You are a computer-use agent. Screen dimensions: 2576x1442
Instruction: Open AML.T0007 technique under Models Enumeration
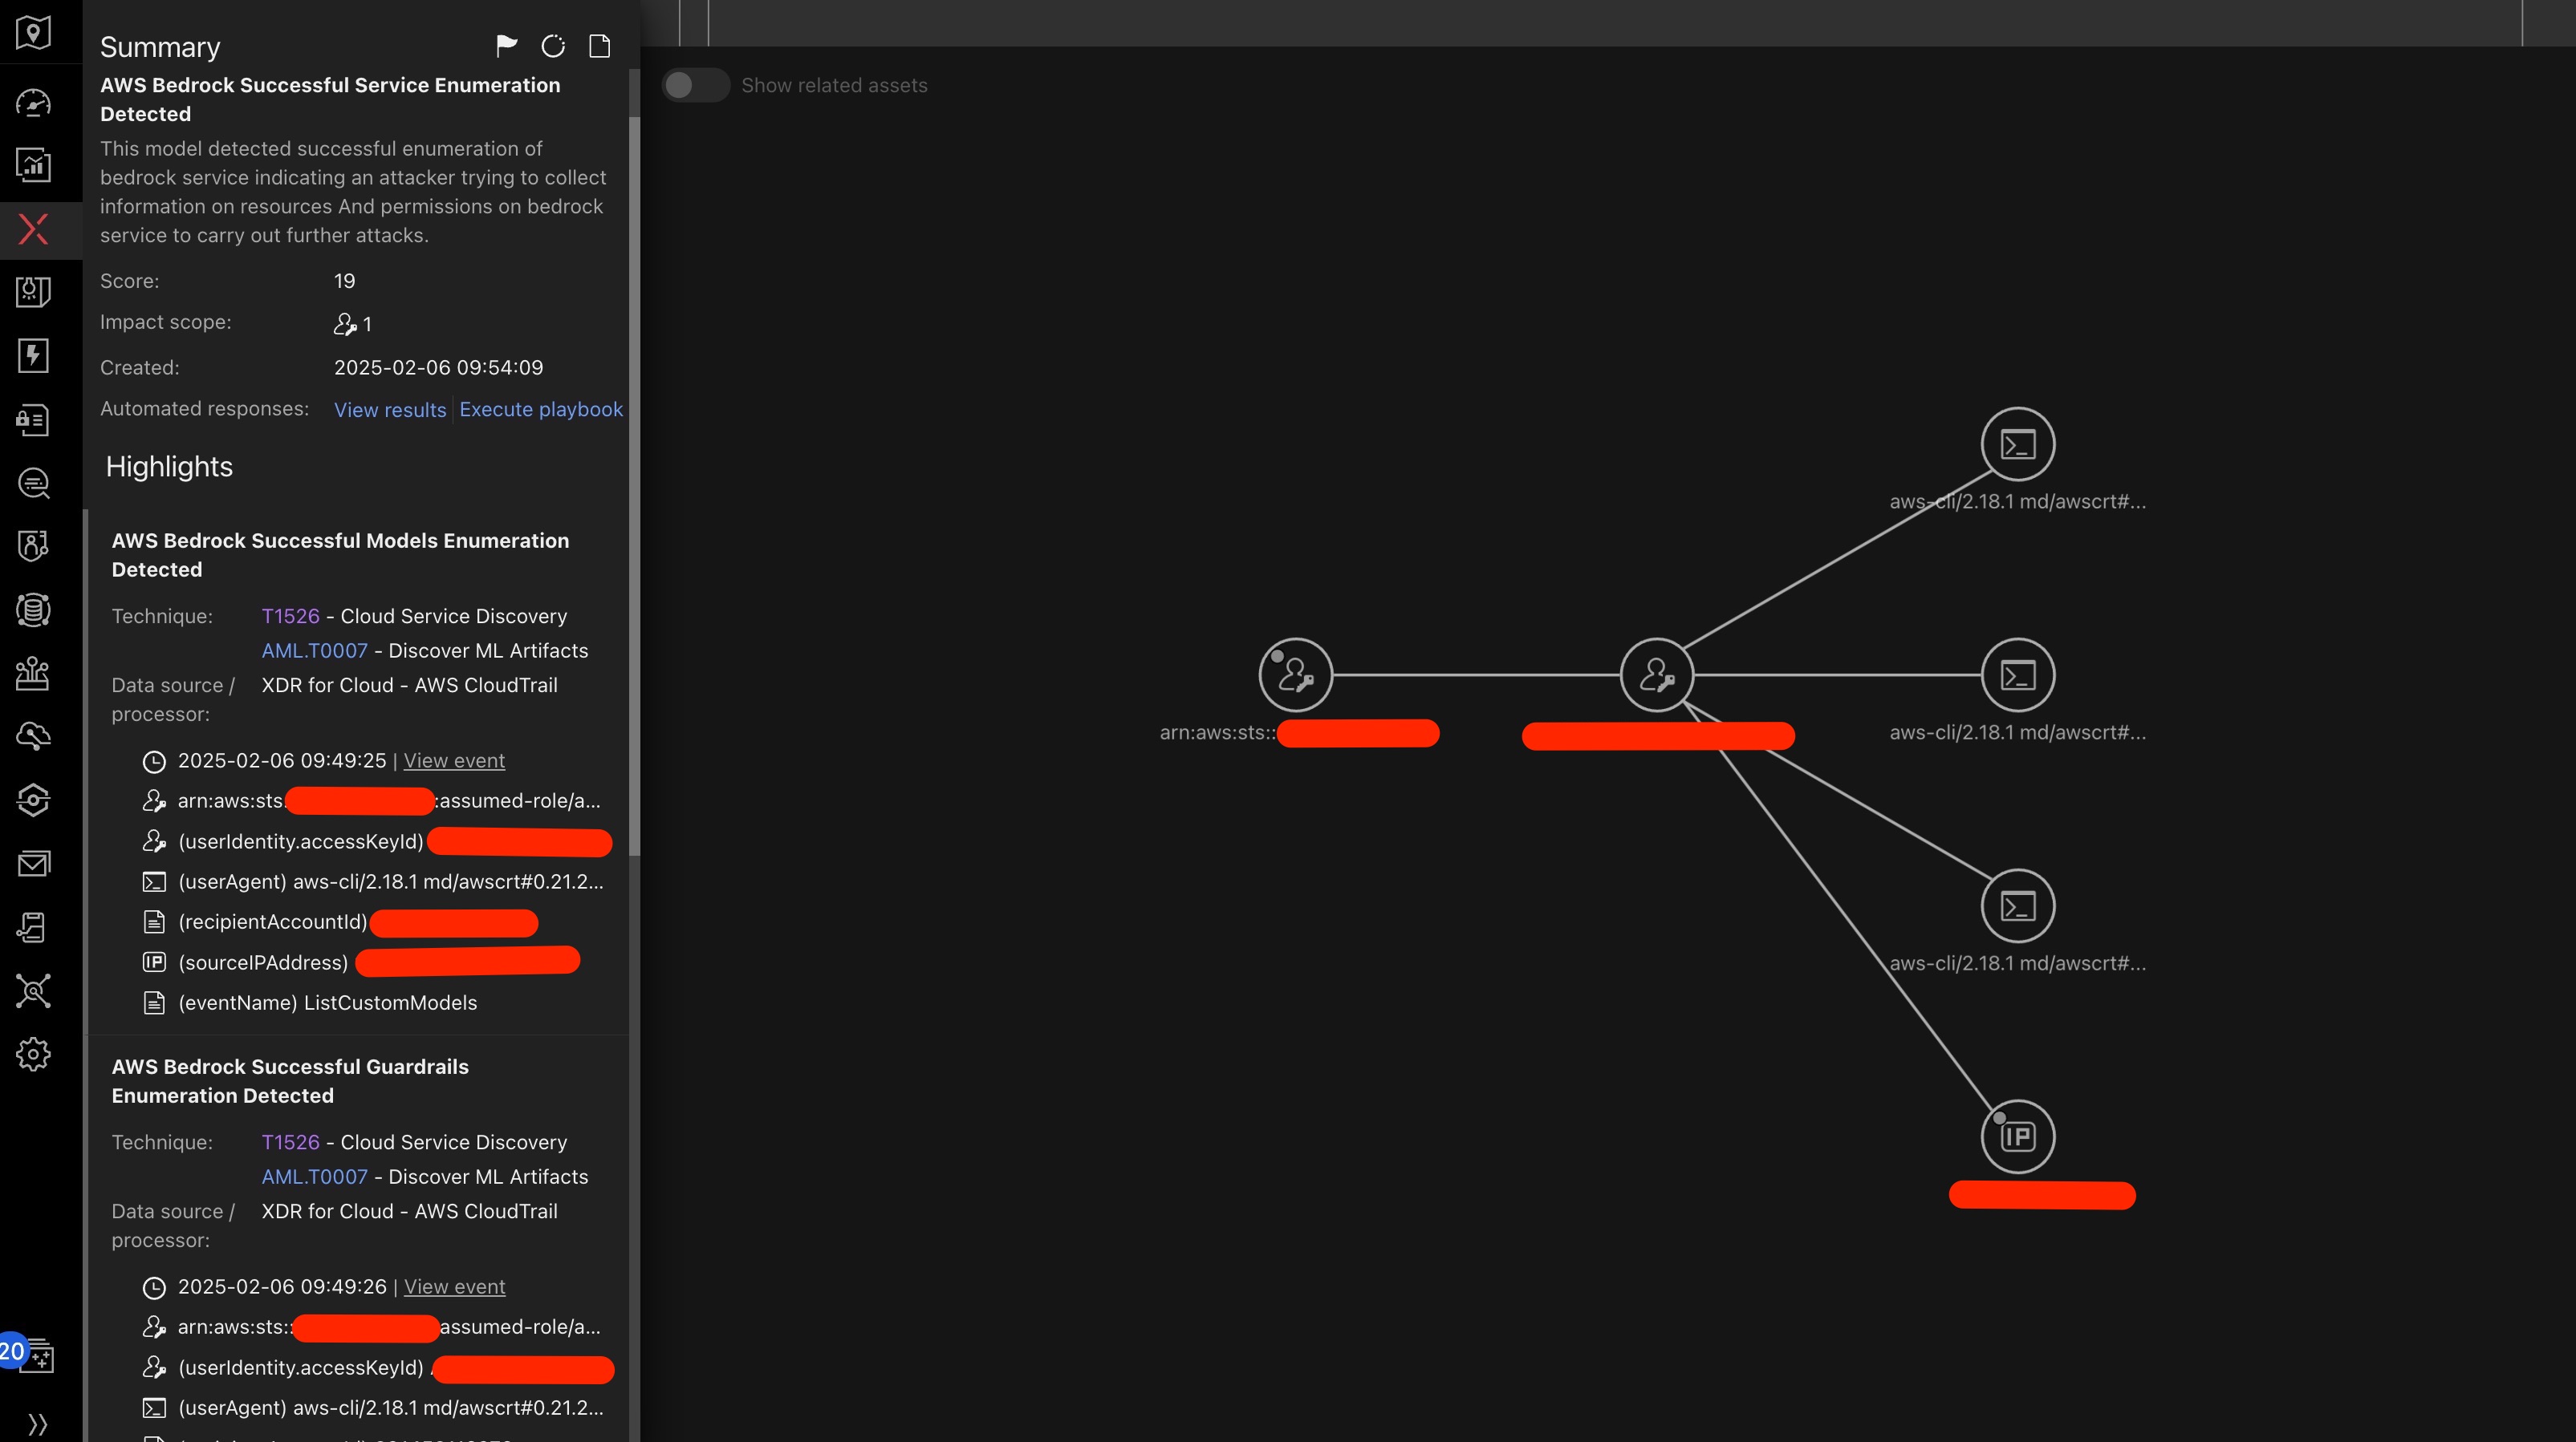click(314, 650)
